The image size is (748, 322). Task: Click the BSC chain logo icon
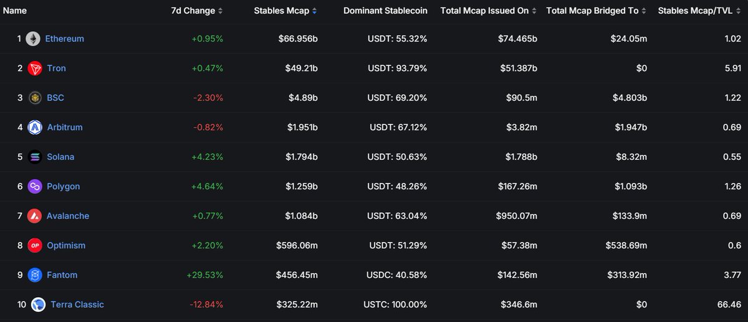pos(35,98)
